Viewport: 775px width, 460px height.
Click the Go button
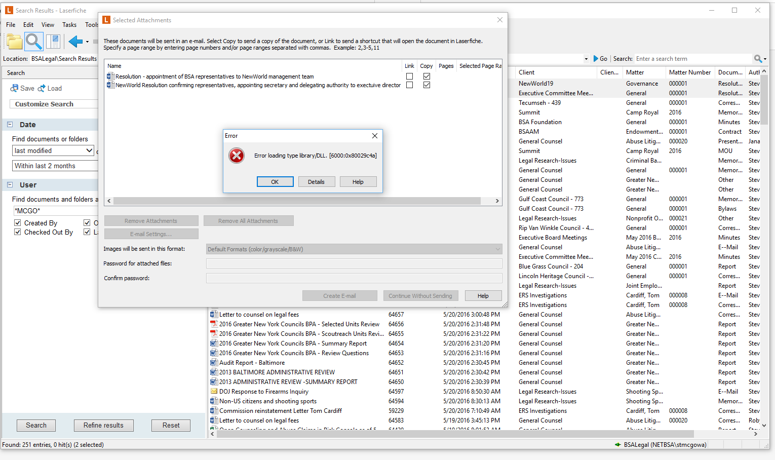coord(600,59)
